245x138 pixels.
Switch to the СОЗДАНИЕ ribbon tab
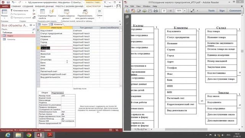click(28, 6)
